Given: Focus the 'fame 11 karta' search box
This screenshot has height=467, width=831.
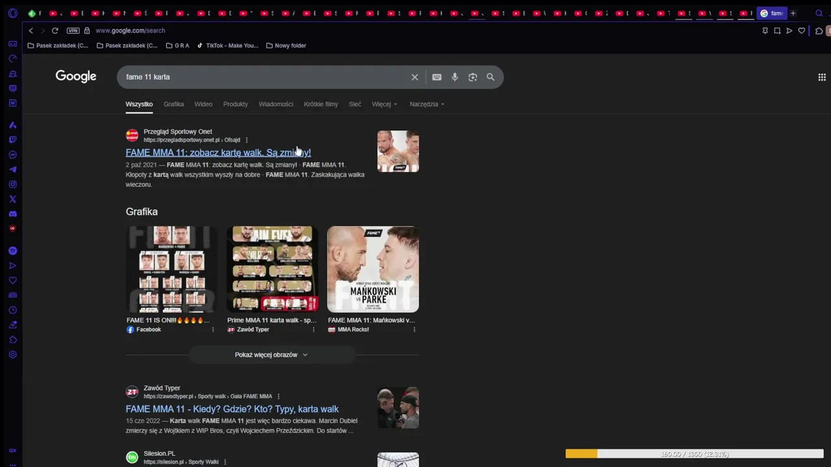Looking at the screenshot, I should (265, 77).
